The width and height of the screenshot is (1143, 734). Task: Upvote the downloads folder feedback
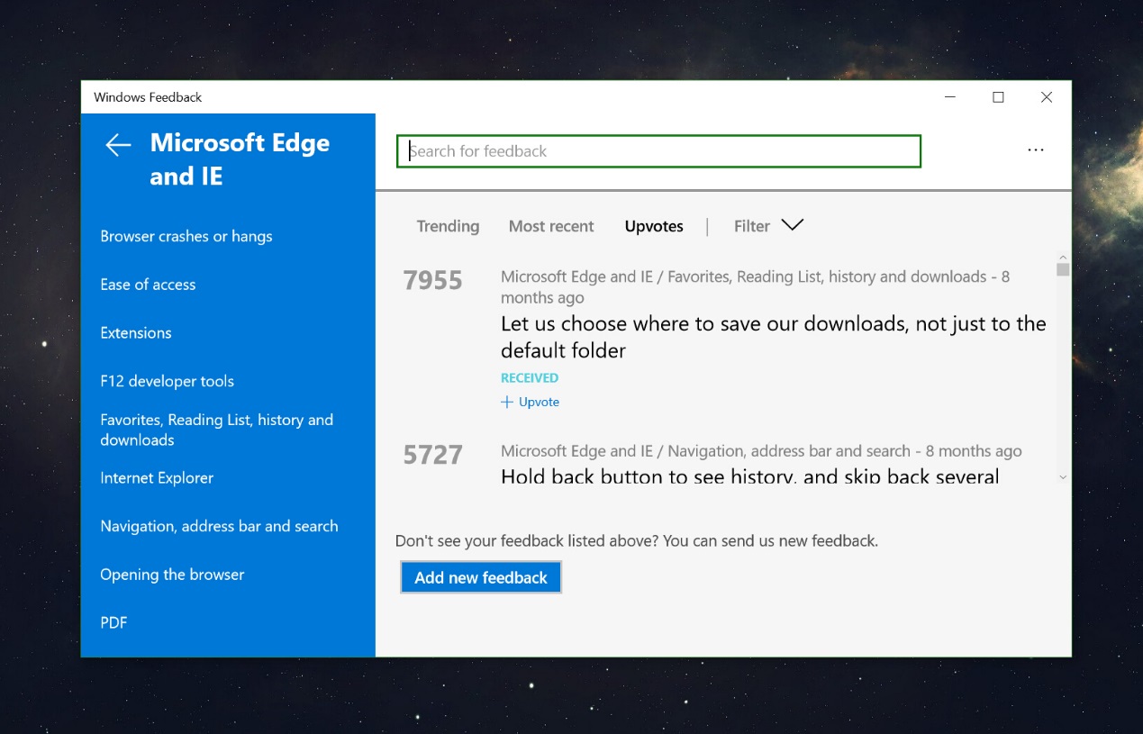pyautogui.click(x=530, y=402)
